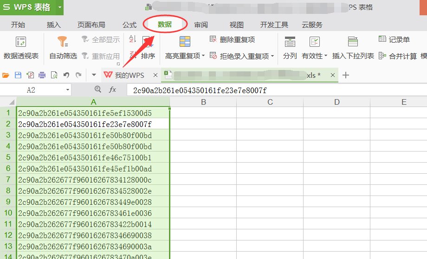This screenshot has width=427, height=259.
Task: Click the formula bar input field
Action: [277, 90]
